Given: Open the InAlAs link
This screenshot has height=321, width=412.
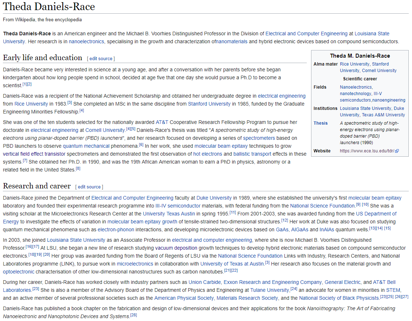Looking at the screenshot, I should (327, 229).
